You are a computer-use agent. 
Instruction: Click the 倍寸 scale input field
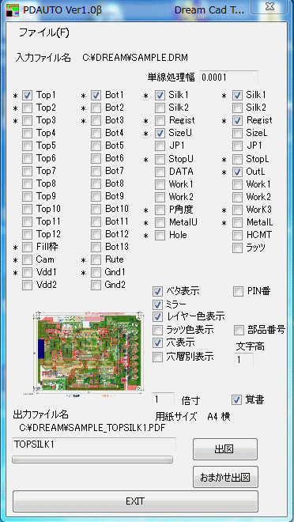(x=164, y=399)
